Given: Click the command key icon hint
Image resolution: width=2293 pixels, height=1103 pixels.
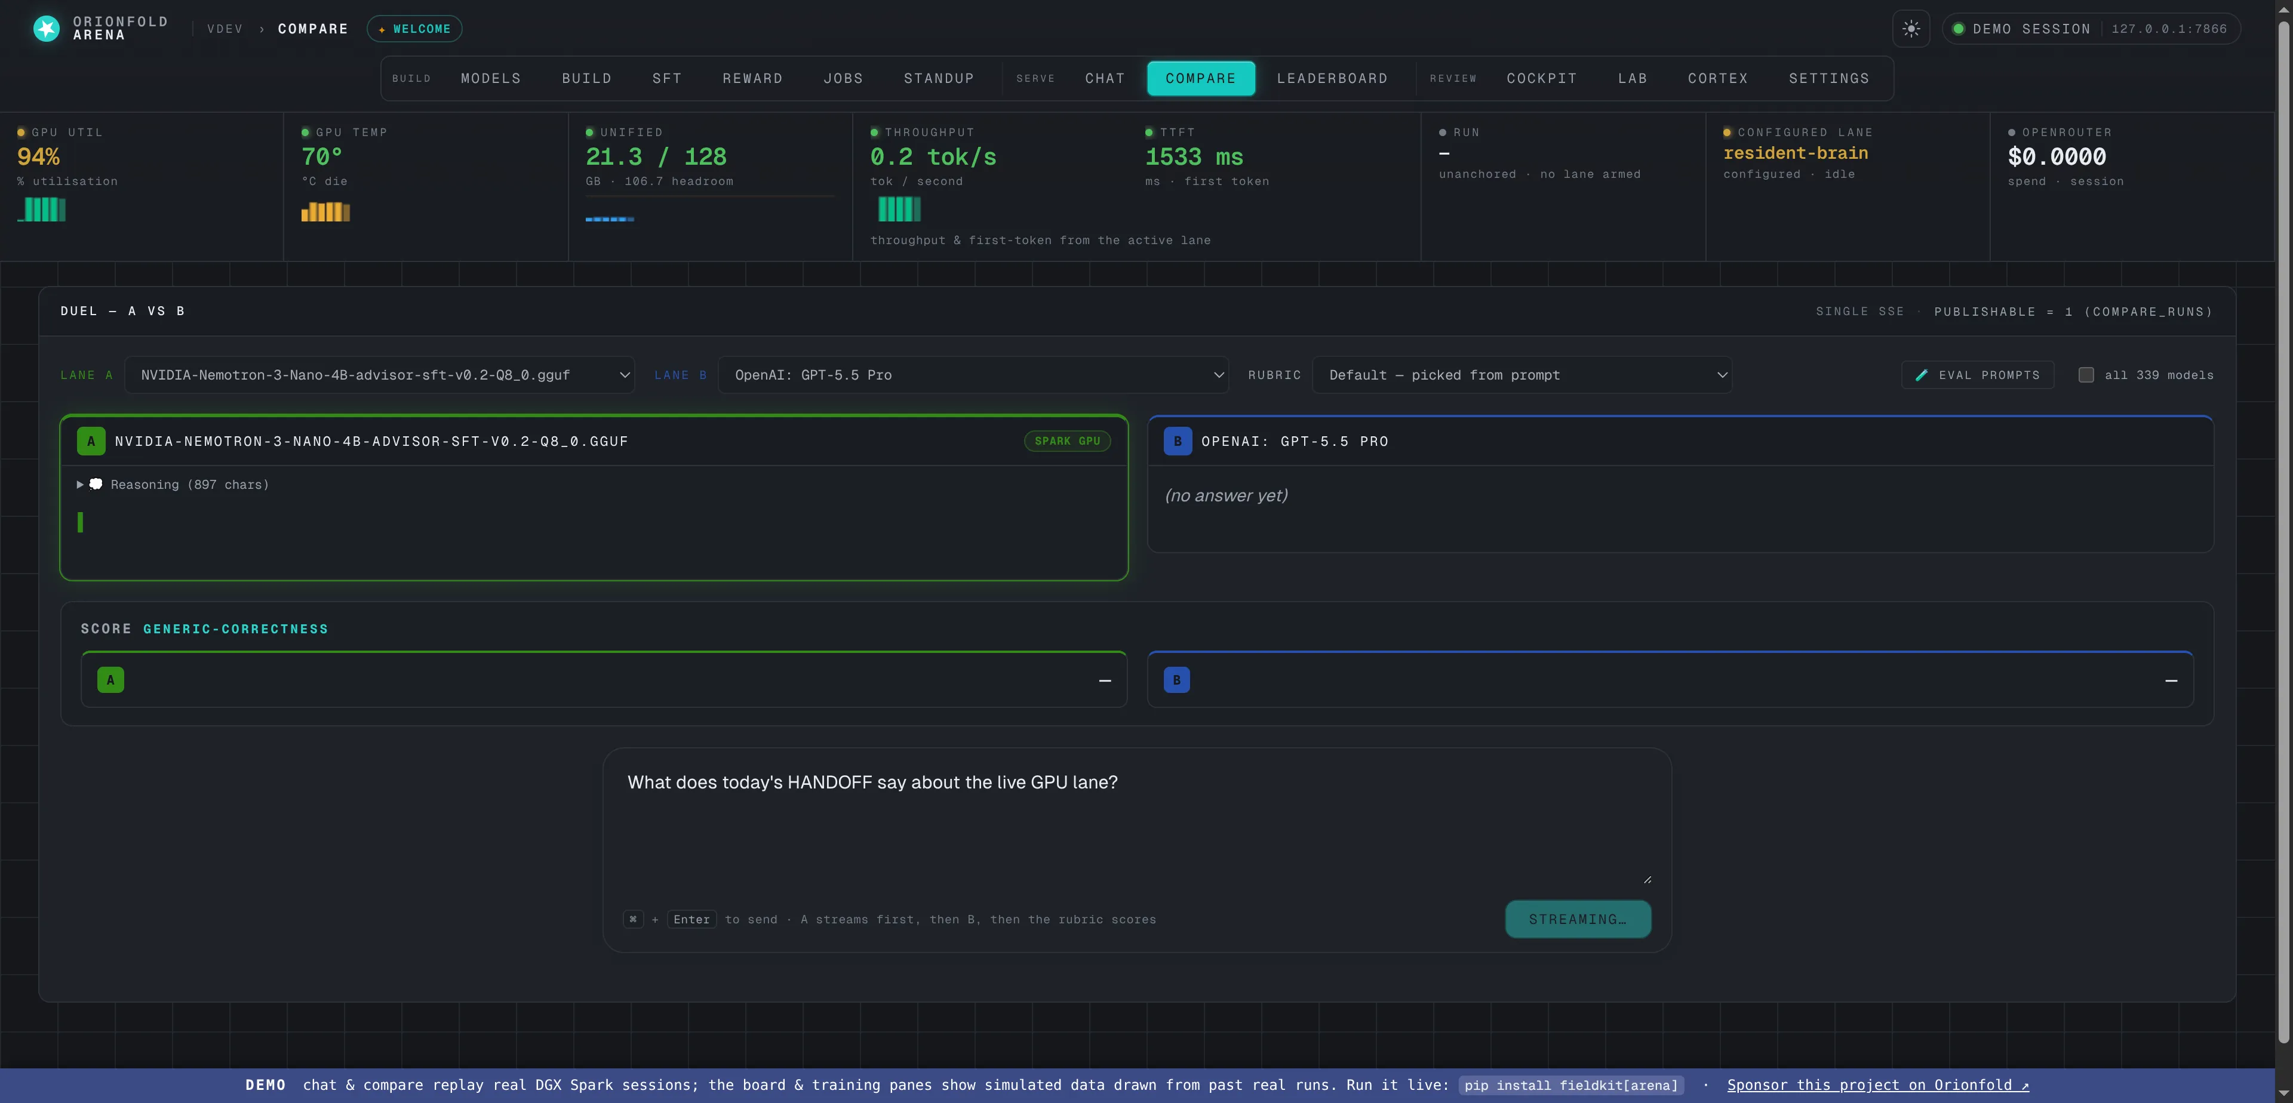Looking at the screenshot, I should [x=633, y=919].
